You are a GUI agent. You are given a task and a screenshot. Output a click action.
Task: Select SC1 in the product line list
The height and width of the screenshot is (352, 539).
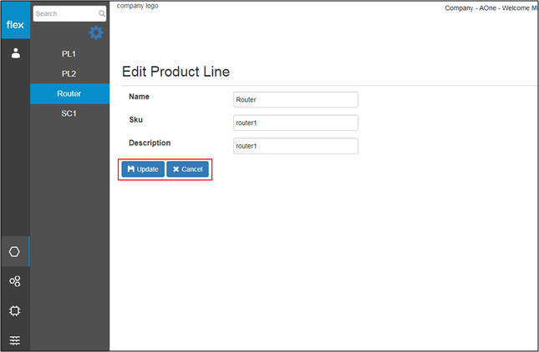(69, 113)
